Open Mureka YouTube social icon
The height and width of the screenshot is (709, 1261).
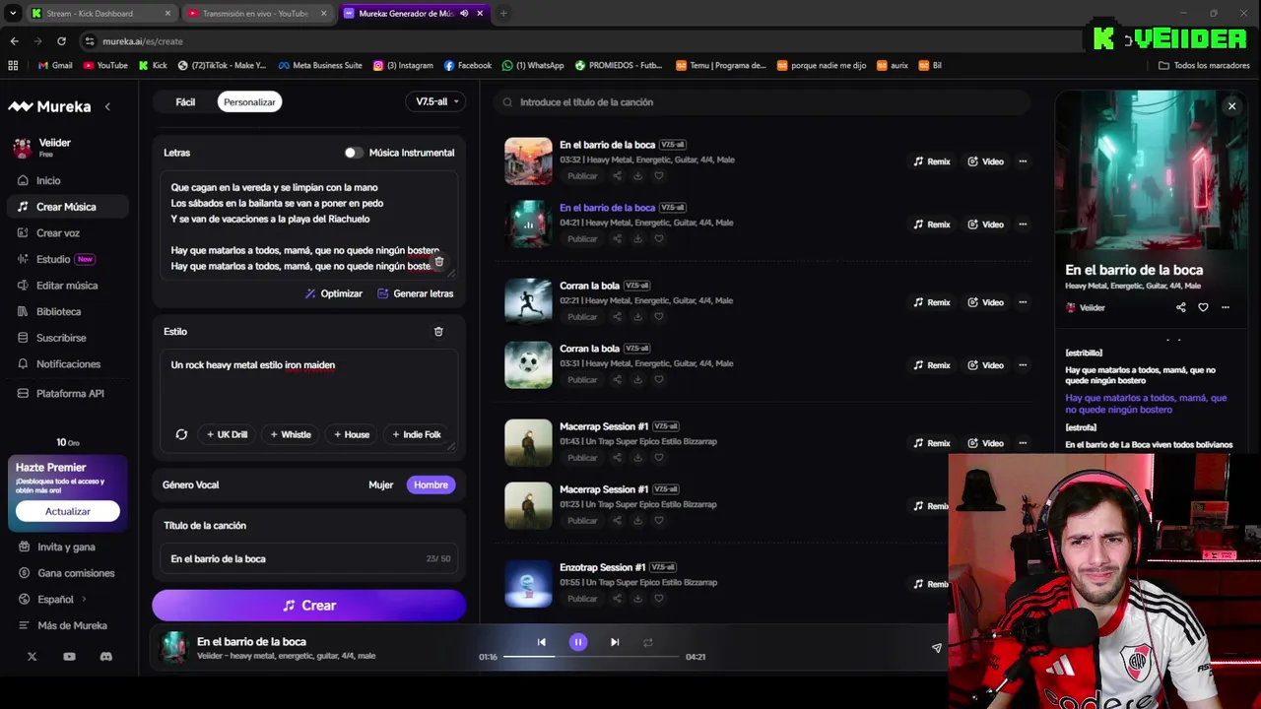[69, 657]
